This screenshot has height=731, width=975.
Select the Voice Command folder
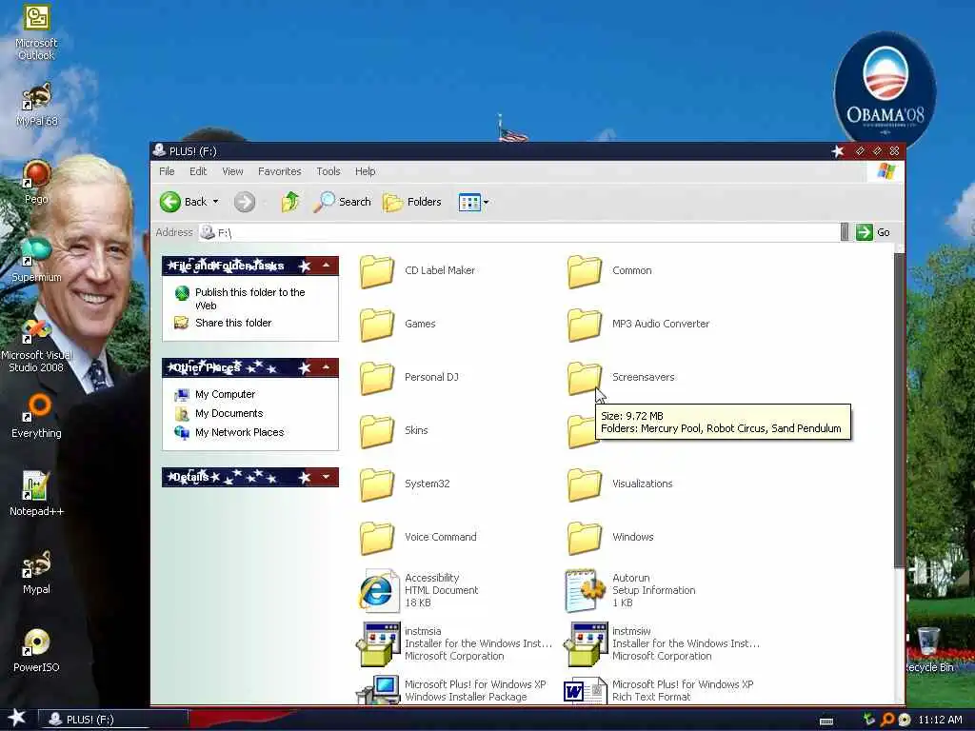click(x=419, y=538)
